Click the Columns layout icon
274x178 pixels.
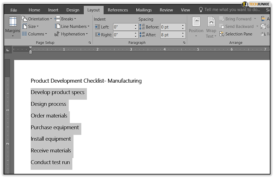point(24,34)
